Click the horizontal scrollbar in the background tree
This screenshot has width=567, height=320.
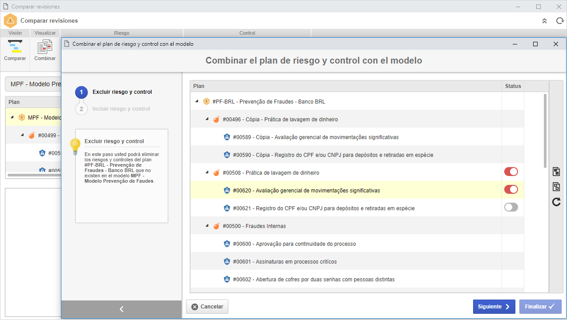click(x=34, y=175)
